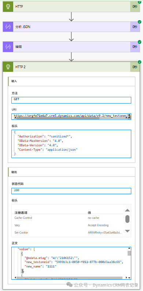The image size is (143, 291).
Task: Click the Accept-Encoding value
Action: 98,225
